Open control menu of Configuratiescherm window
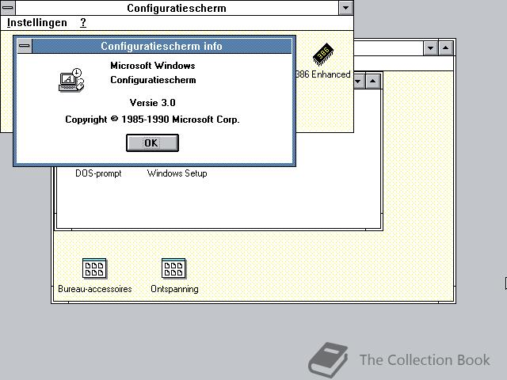The width and height of the screenshot is (507, 380). [x=8, y=7]
